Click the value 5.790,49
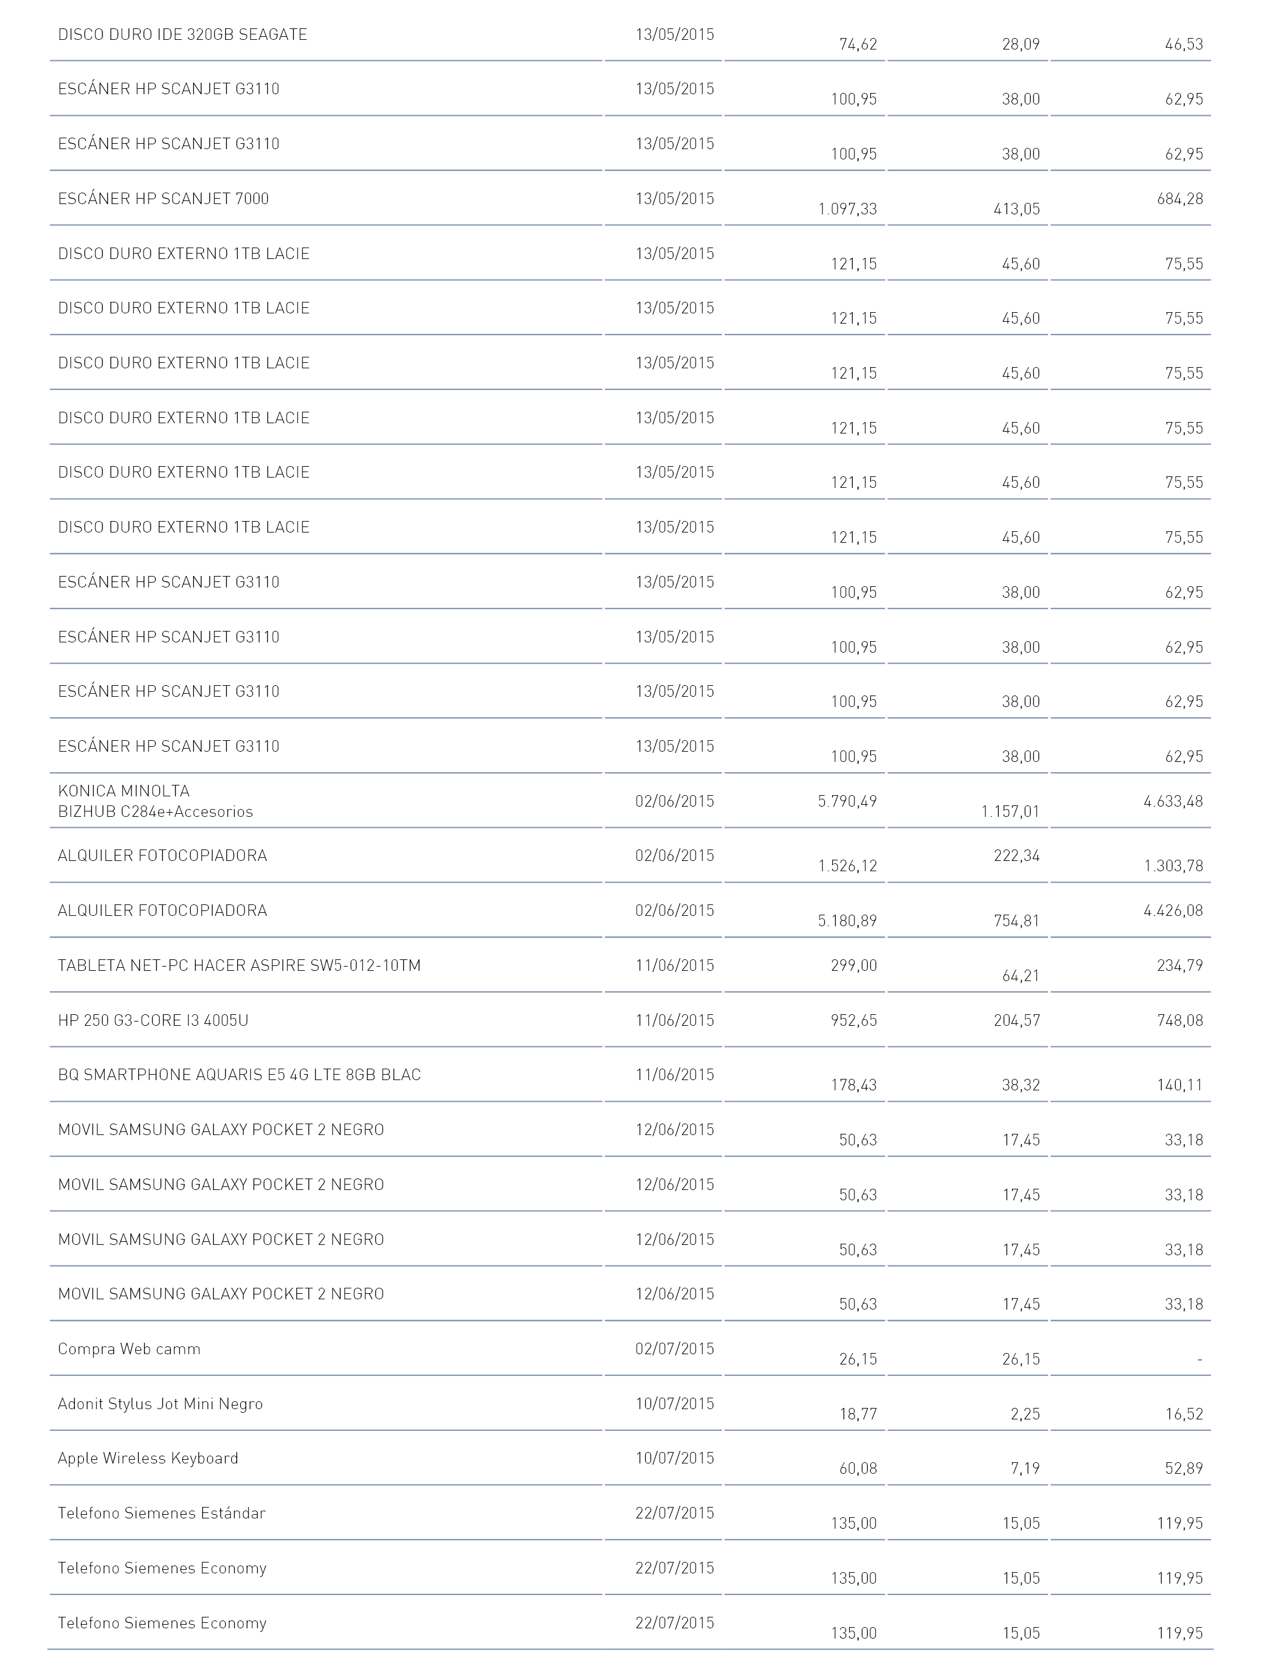Screen dimensions: 1283x1676 848,801
